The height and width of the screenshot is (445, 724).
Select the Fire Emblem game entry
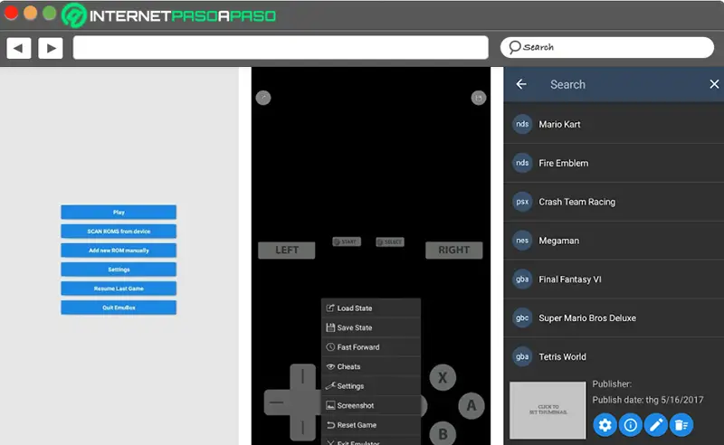(614, 163)
